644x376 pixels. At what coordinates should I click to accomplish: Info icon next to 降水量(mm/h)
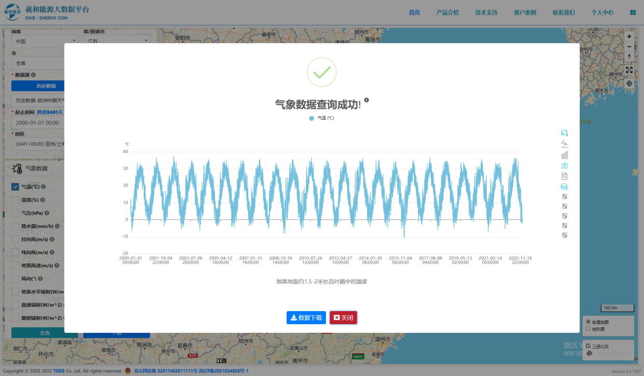[57, 226]
